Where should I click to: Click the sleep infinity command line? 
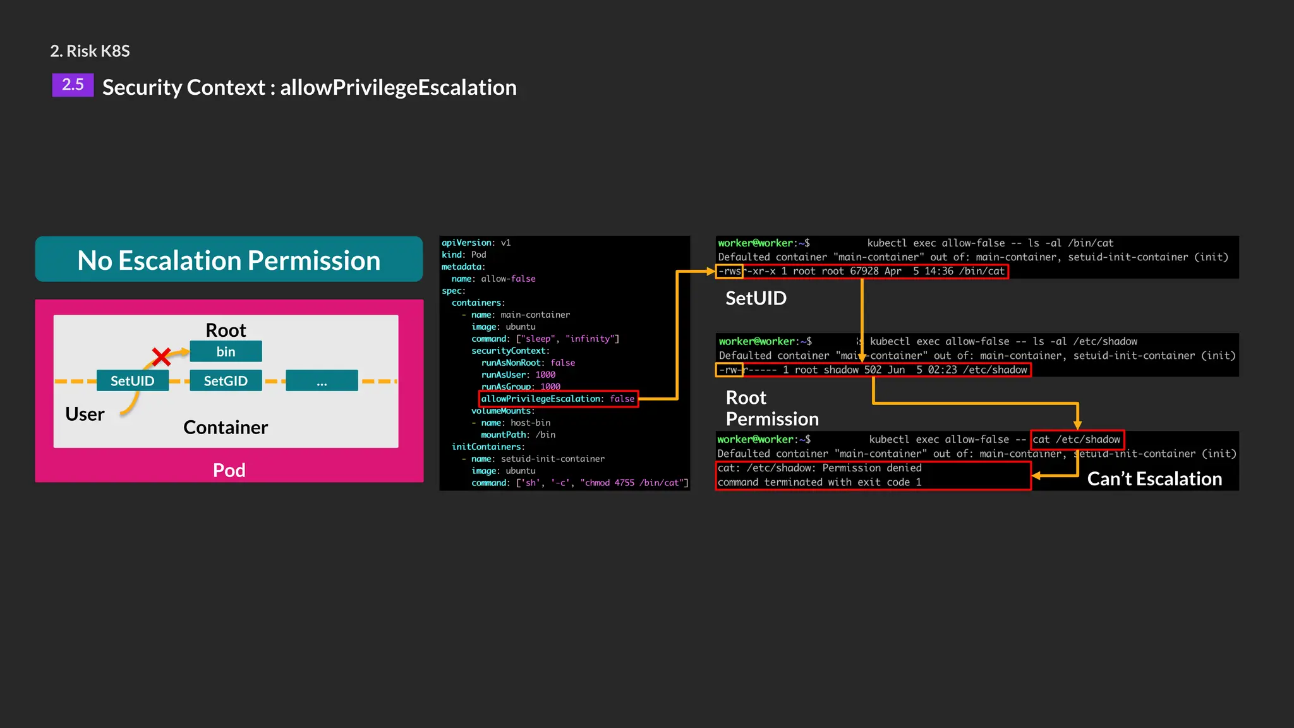tap(545, 339)
